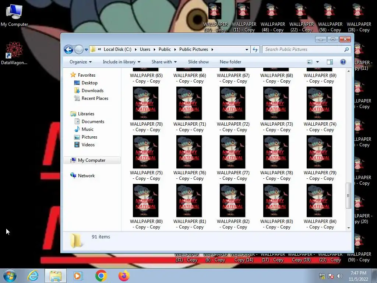
Task: Open Downloads in the navigation pane
Action: pyautogui.click(x=92, y=91)
